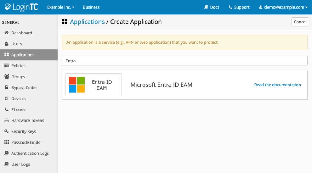This screenshot has height=173, width=312.
Task: Go to User Logs in the sidebar
Action: click(x=29, y=164)
